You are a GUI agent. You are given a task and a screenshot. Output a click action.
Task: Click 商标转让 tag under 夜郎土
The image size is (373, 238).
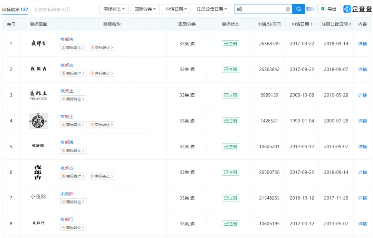click(73, 99)
